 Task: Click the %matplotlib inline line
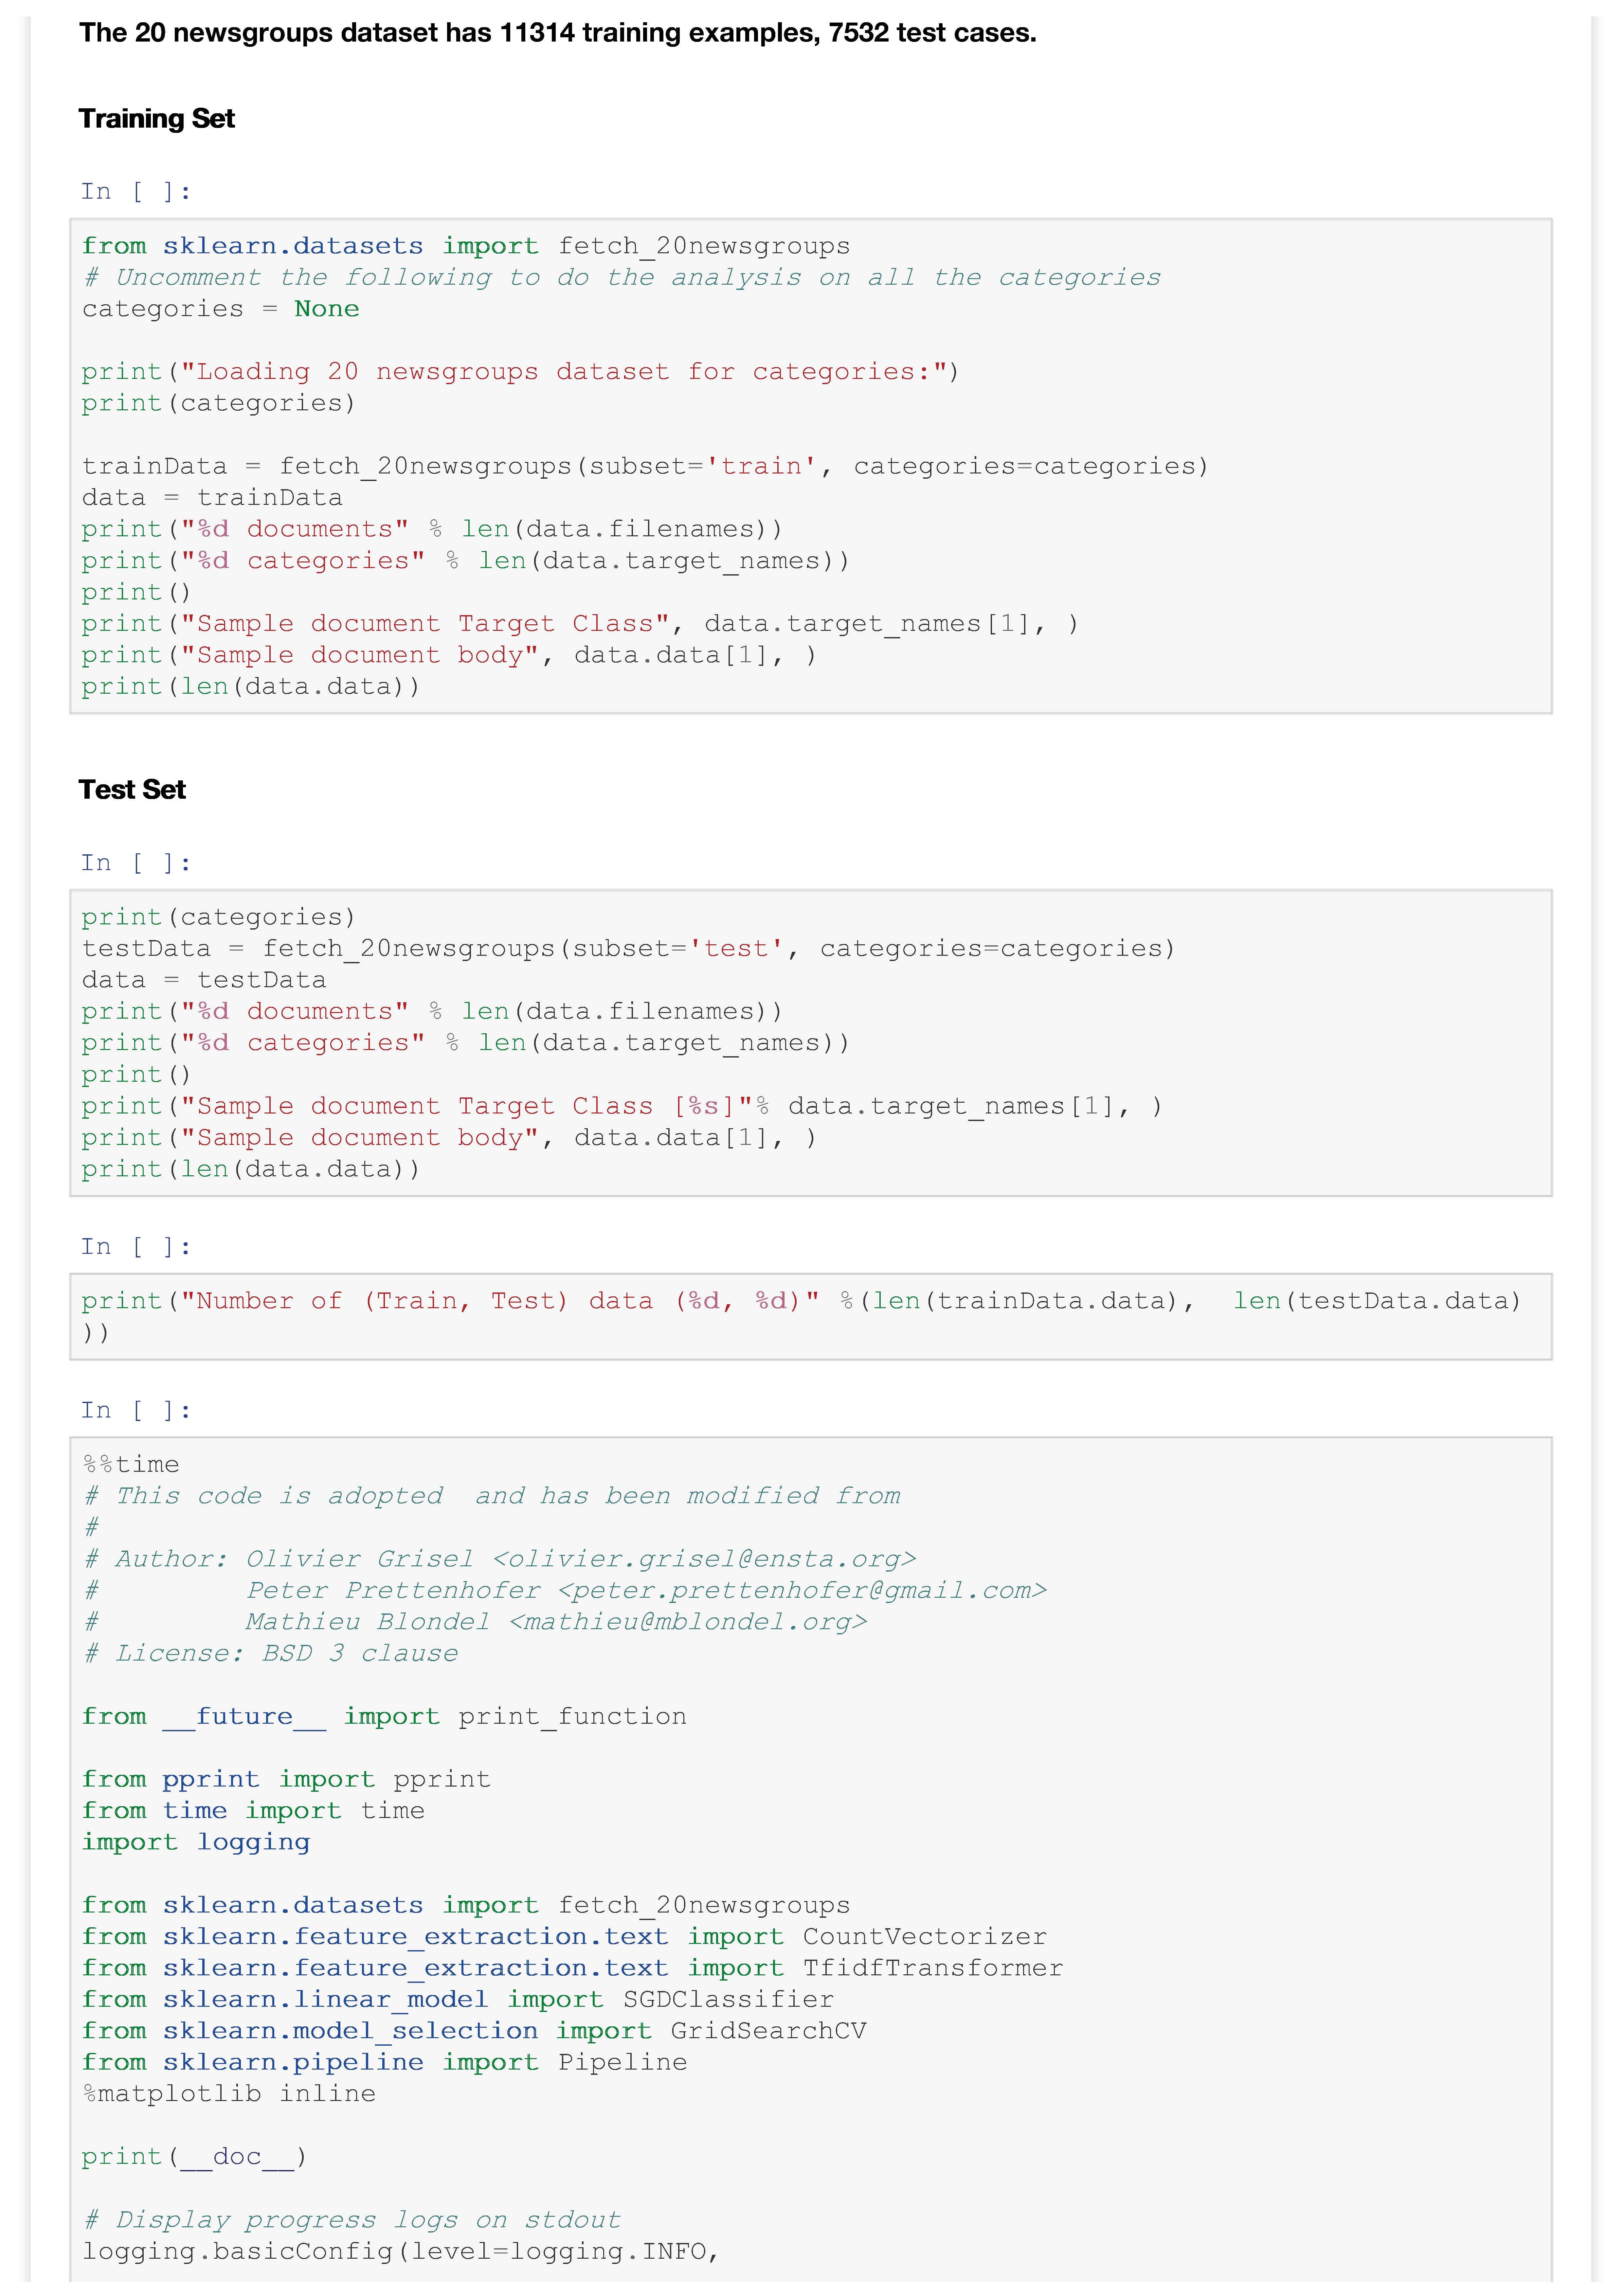coord(229,2094)
